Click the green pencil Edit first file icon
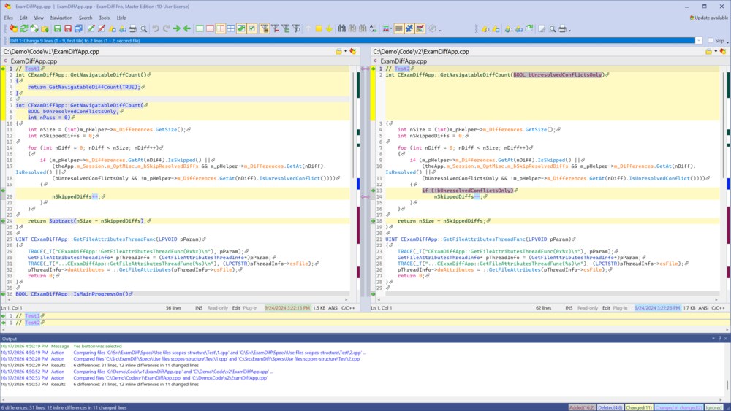Screen dimensions: 731x411 91,29
